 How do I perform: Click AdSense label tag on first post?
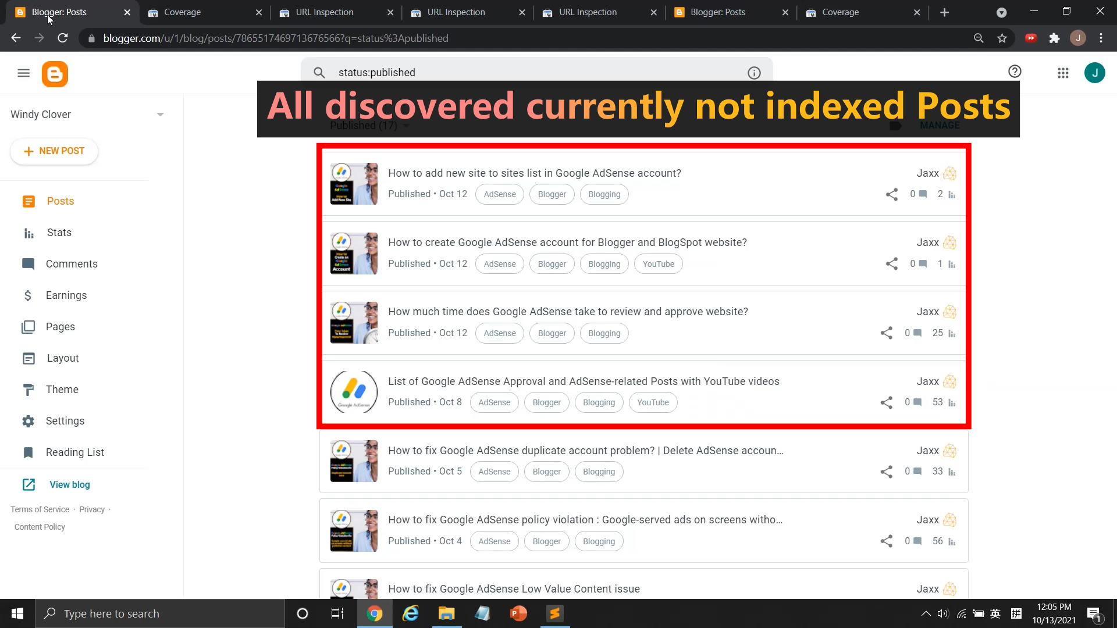coord(500,194)
